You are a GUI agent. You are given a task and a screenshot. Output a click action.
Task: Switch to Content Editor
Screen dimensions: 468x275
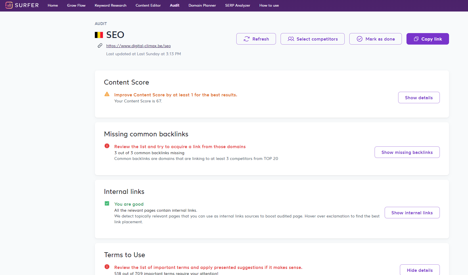pos(148,5)
